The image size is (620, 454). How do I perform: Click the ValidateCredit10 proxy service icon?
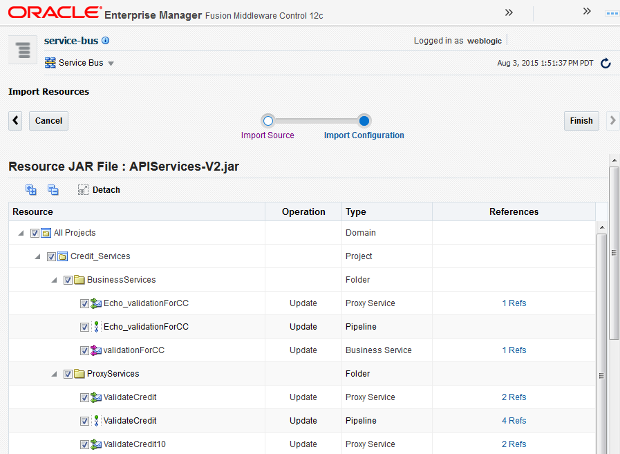click(96, 444)
